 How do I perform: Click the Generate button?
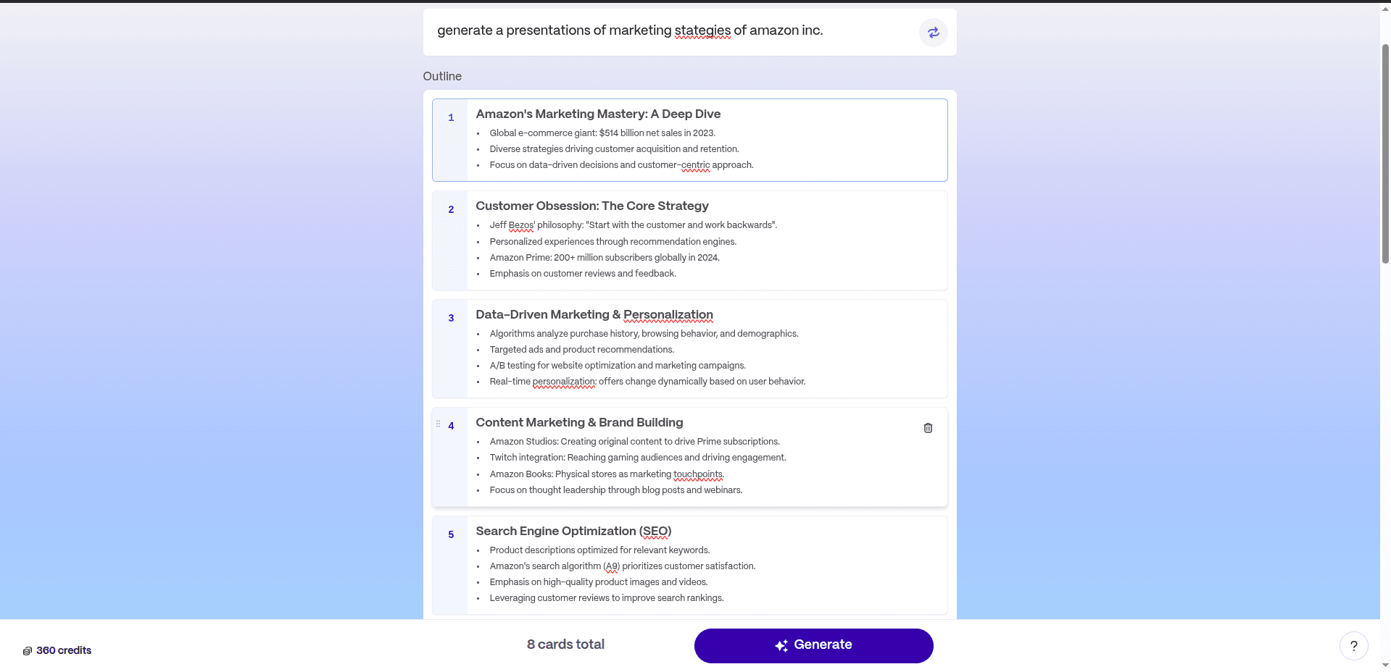tap(813, 645)
